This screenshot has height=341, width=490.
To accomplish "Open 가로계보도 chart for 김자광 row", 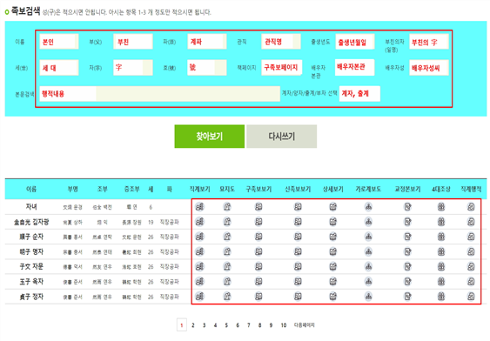I will pyautogui.click(x=368, y=222).
